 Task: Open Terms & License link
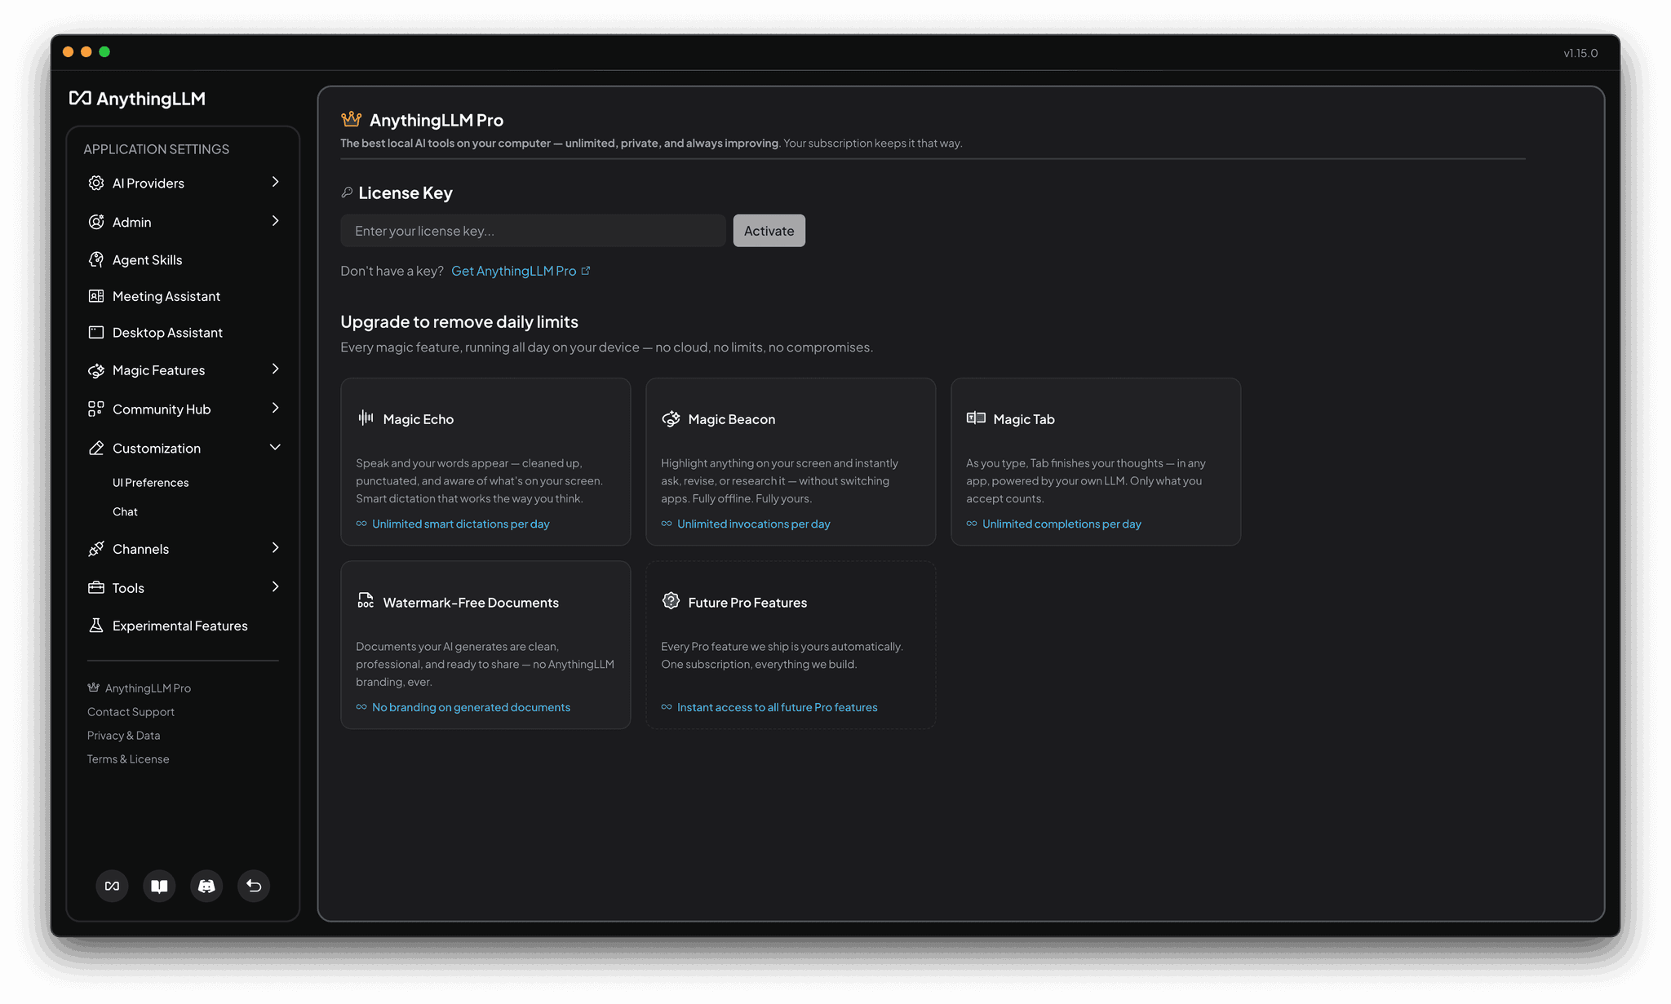click(x=128, y=759)
